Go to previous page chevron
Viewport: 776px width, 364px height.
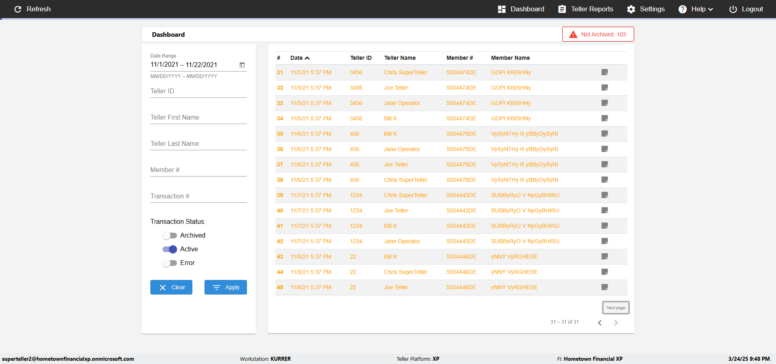[x=600, y=322]
